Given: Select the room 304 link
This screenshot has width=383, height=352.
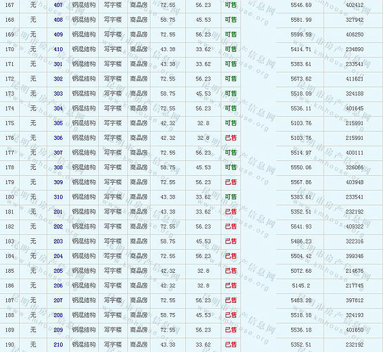Looking at the screenshot, I should point(58,109).
